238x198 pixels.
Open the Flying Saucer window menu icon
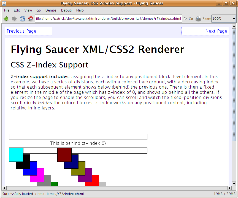(4, 3)
